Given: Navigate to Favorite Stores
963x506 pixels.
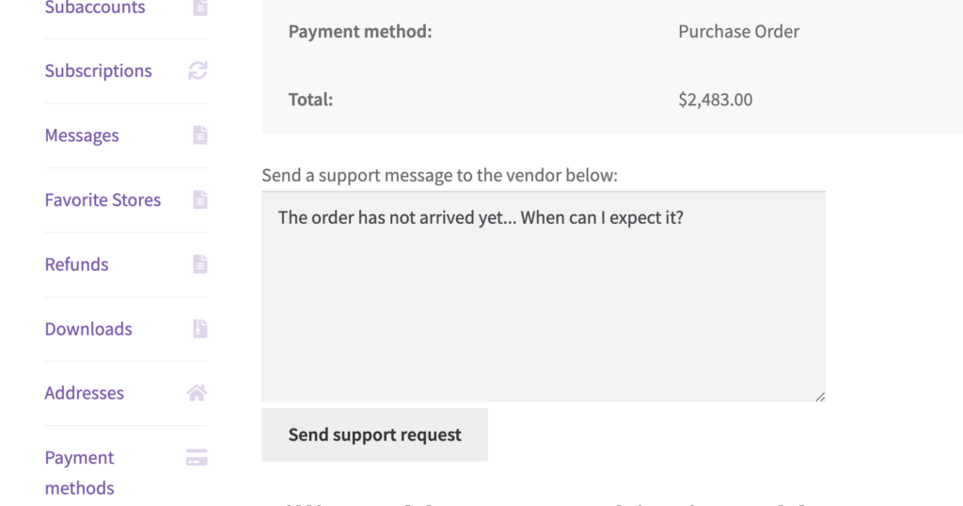Looking at the screenshot, I should [103, 199].
